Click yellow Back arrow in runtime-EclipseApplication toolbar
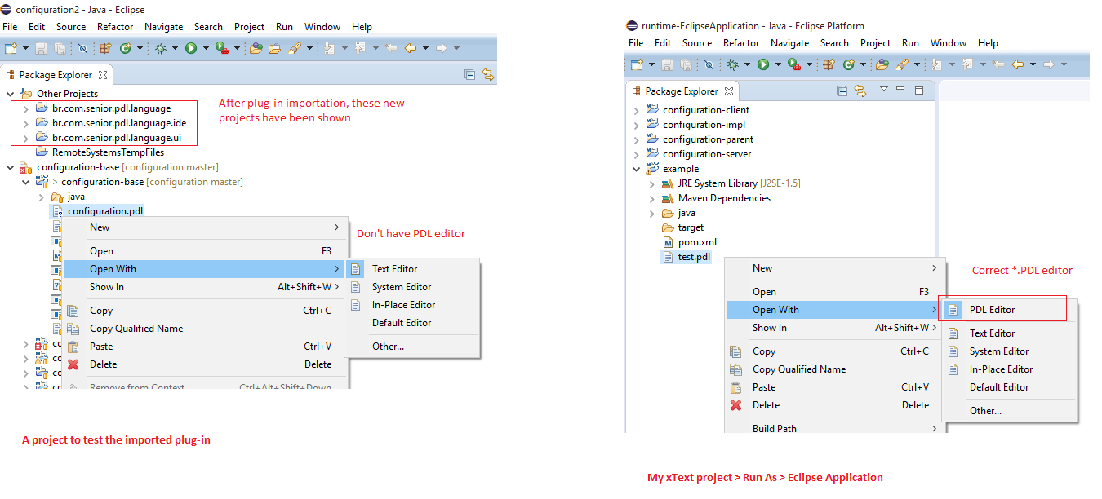 [1018, 64]
